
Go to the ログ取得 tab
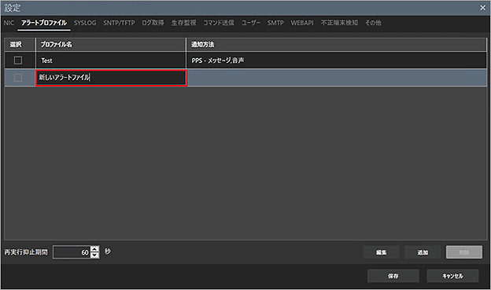pyautogui.click(x=153, y=23)
